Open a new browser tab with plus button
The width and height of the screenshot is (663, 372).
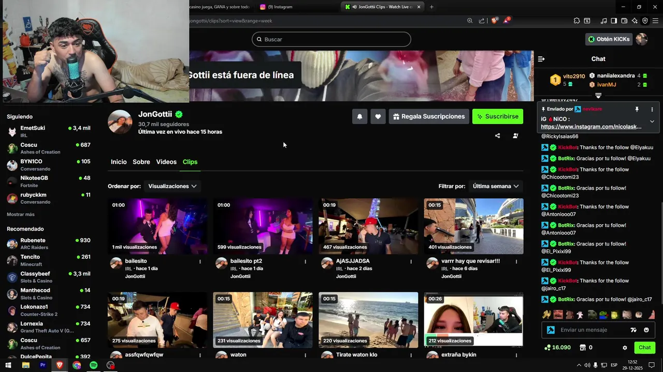coord(431,7)
